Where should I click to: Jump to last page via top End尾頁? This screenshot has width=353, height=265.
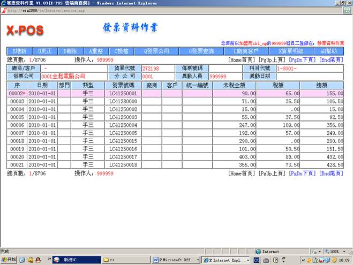click(331, 60)
